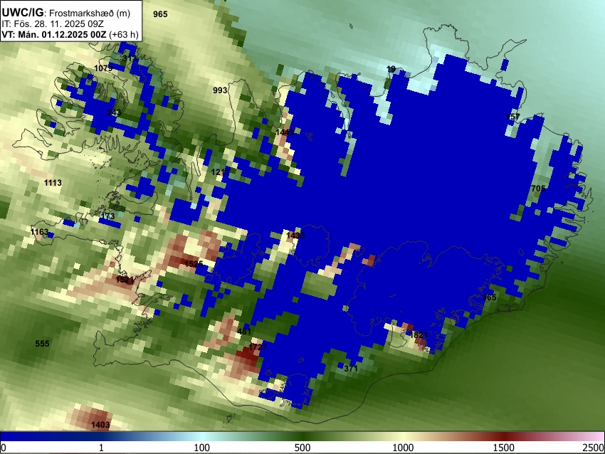
Task: Click the 1163 value label
Action: pyautogui.click(x=39, y=232)
